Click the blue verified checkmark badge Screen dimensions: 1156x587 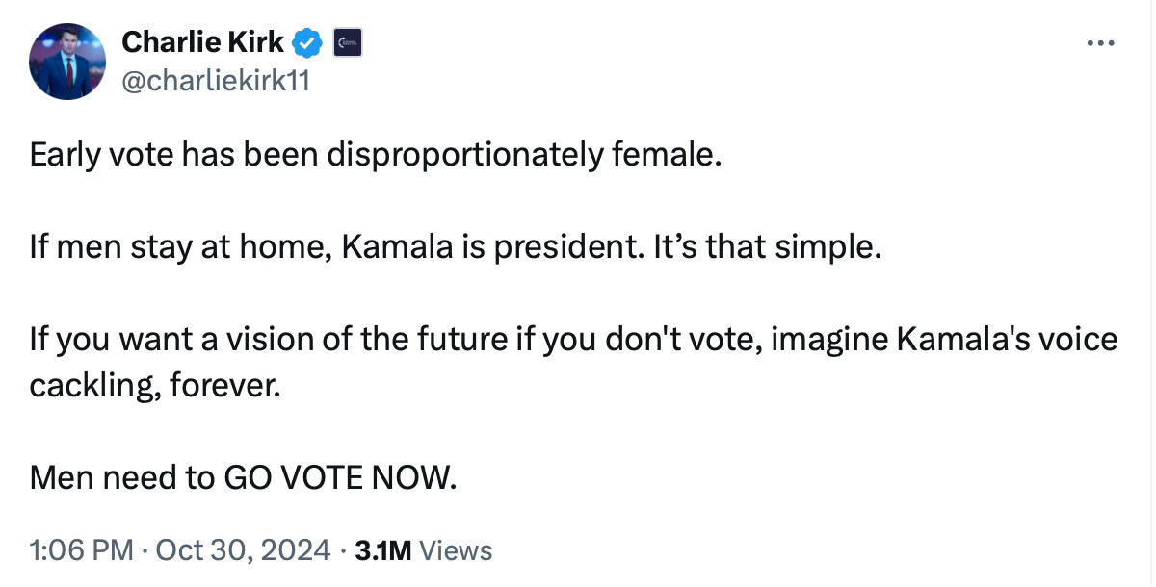307,42
